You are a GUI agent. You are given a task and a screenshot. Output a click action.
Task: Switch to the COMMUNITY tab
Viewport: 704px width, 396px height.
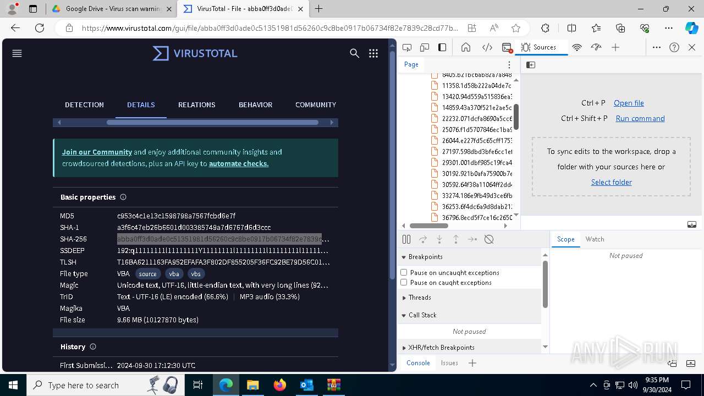pyautogui.click(x=316, y=105)
